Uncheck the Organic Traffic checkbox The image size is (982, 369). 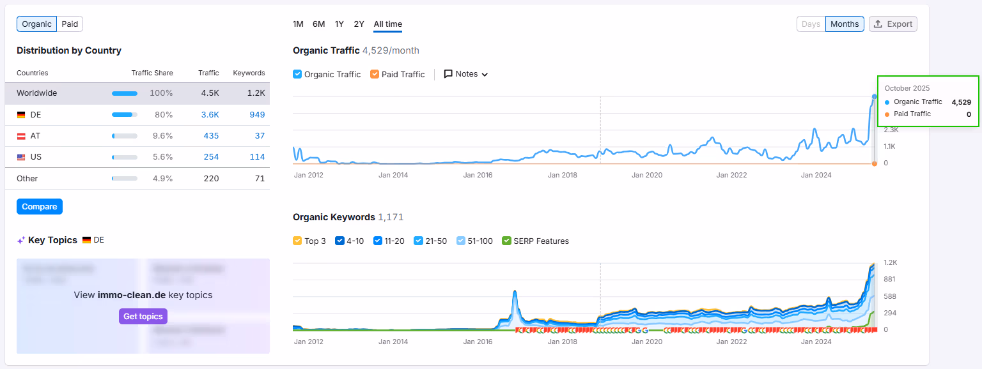point(297,74)
